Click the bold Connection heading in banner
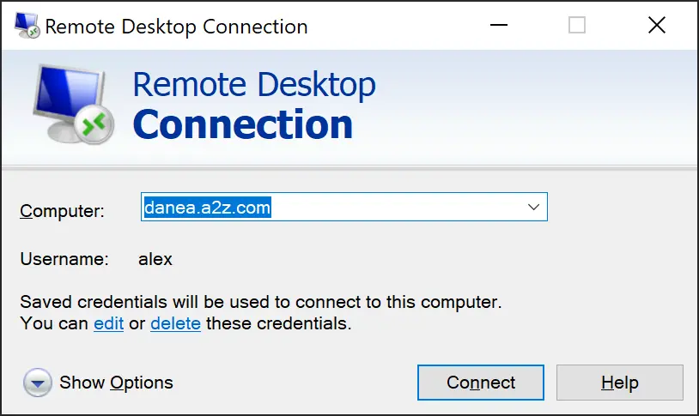This screenshot has height=416, width=699. (x=243, y=124)
